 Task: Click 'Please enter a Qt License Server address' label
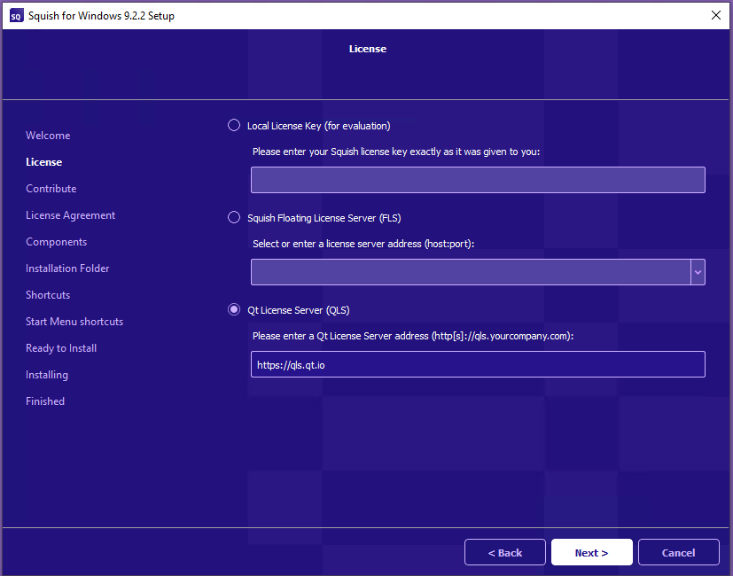(413, 336)
